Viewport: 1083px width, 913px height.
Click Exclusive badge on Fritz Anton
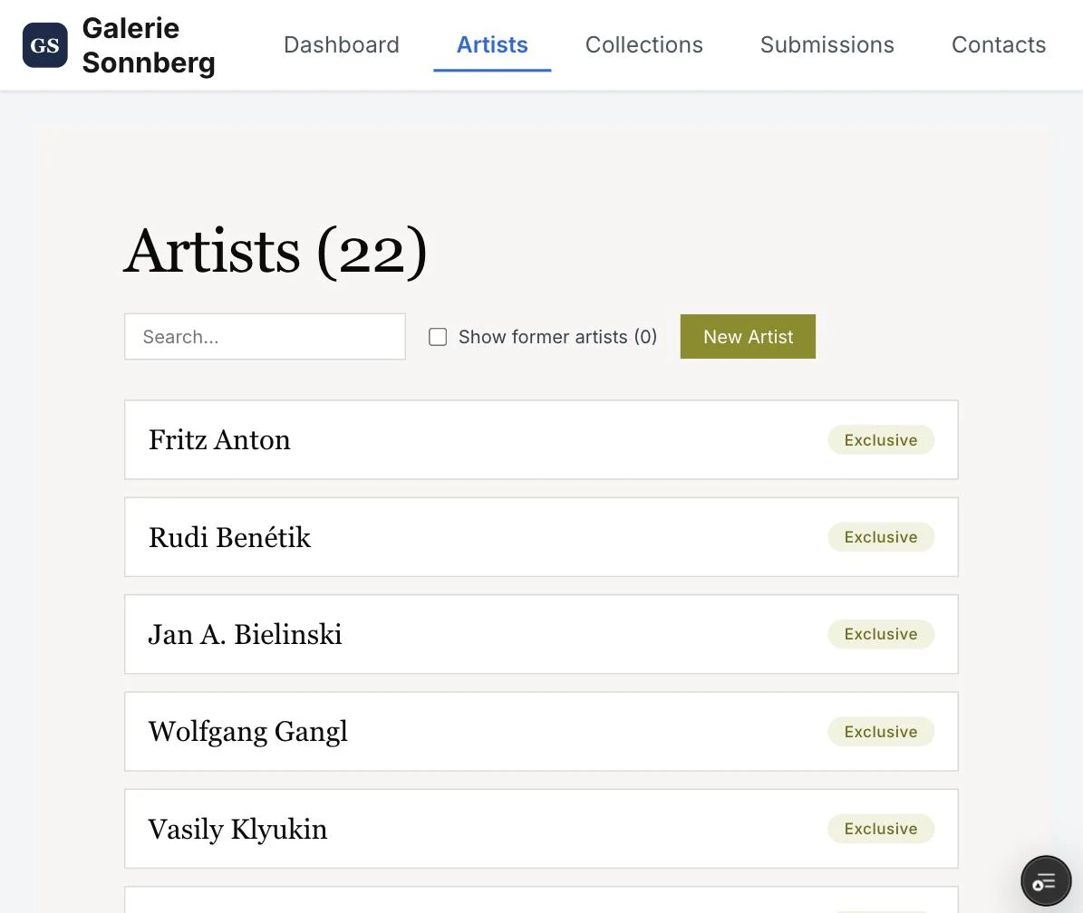(881, 439)
